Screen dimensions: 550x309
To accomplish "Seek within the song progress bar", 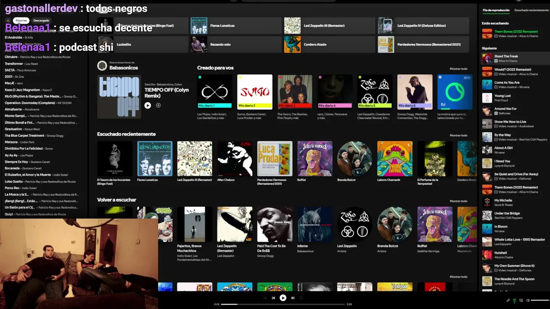I will click(283, 304).
